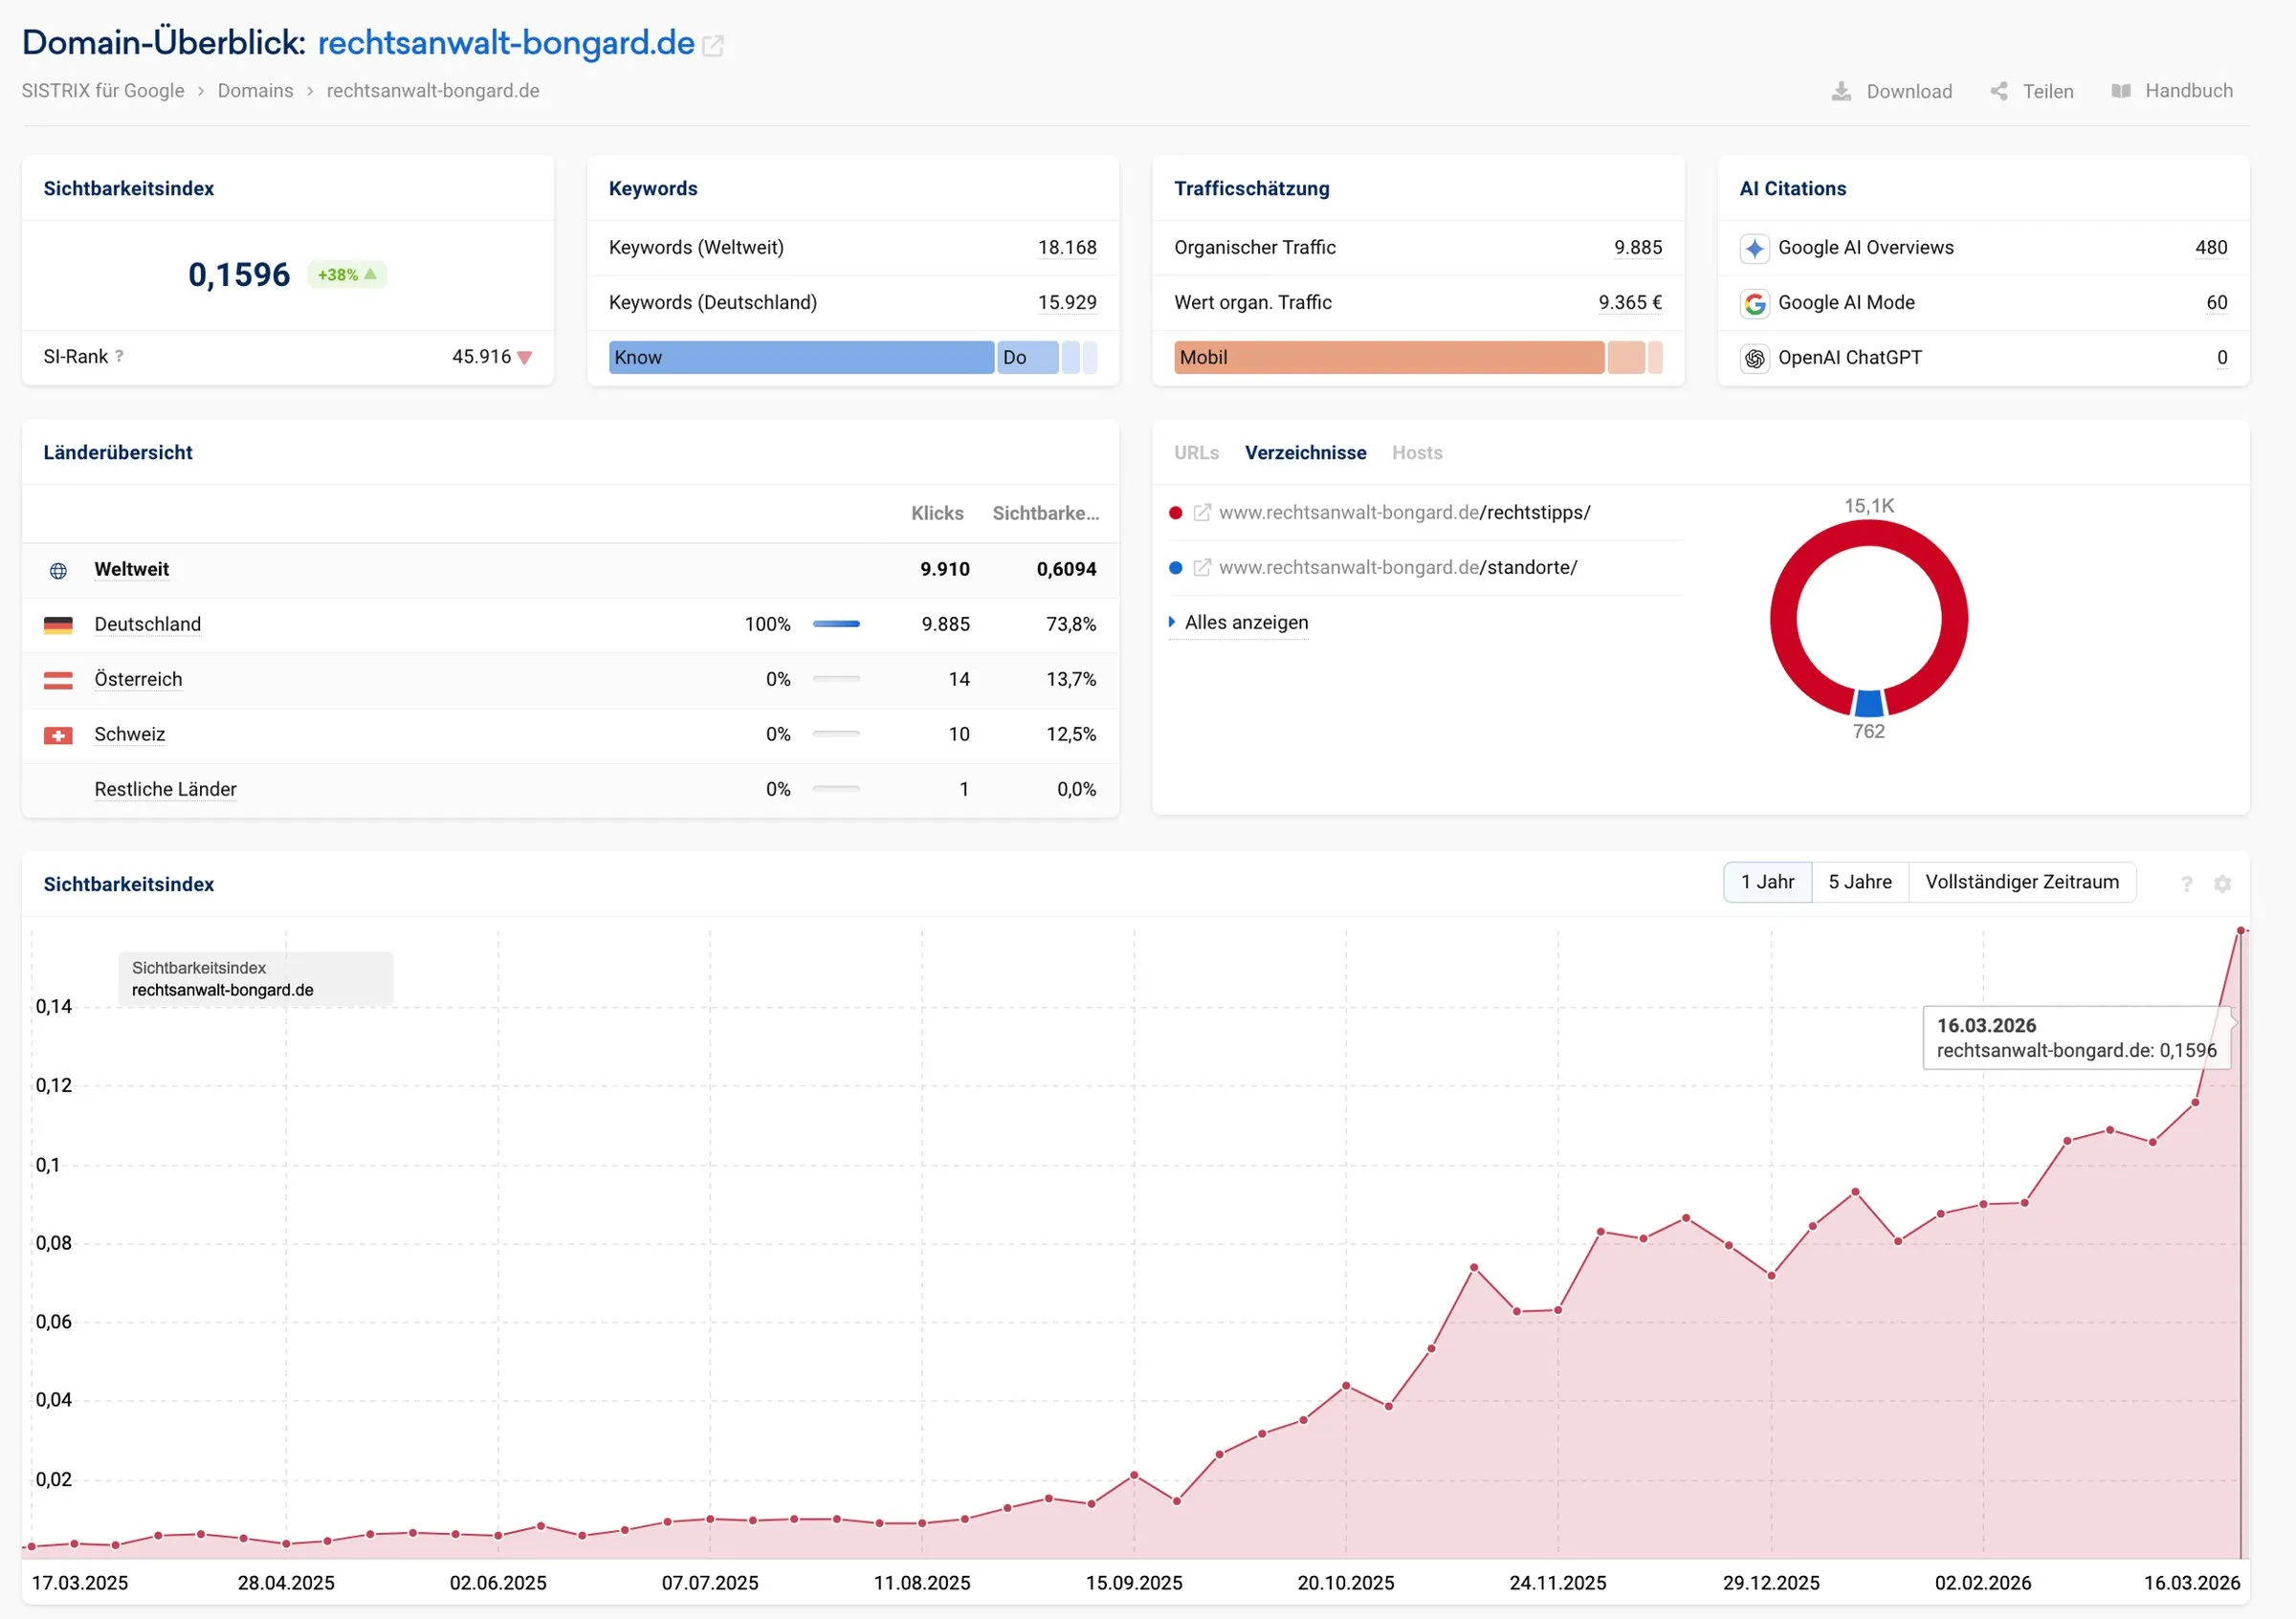This screenshot has height=1619, width=2296.
Task: Click the Deutschland flag icon
Action: click(58, 625)
